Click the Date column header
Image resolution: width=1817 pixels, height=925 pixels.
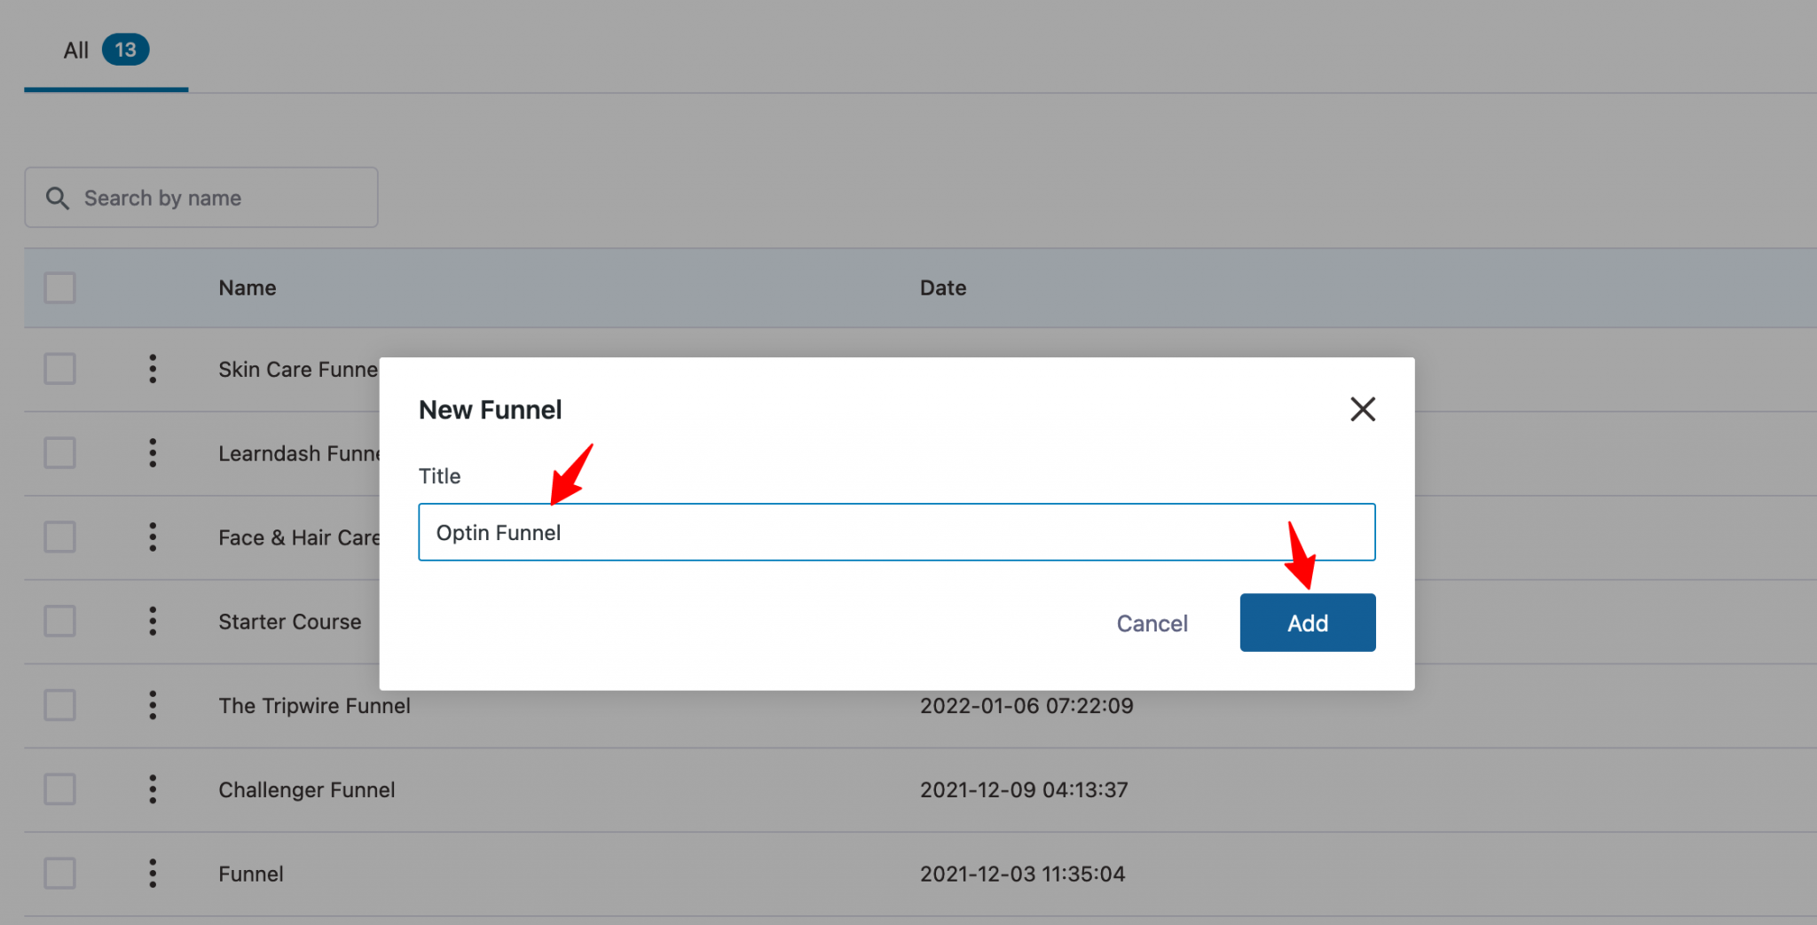(942, 287)
